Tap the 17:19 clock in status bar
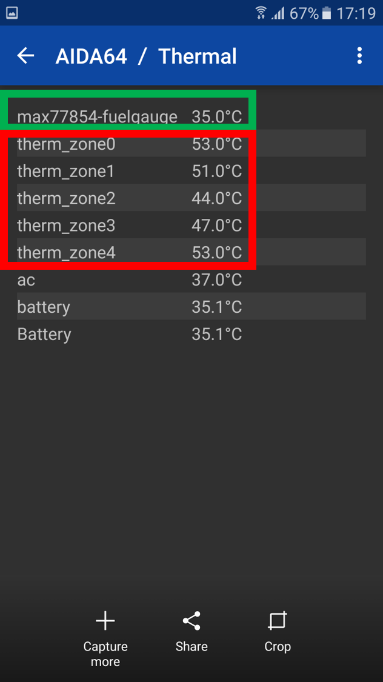 (x=356, y=13)
